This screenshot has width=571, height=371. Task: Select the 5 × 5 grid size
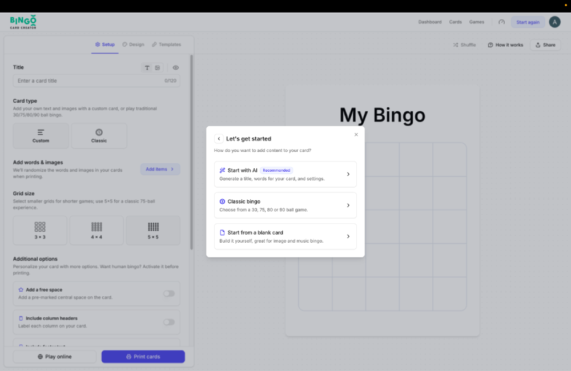153,230
